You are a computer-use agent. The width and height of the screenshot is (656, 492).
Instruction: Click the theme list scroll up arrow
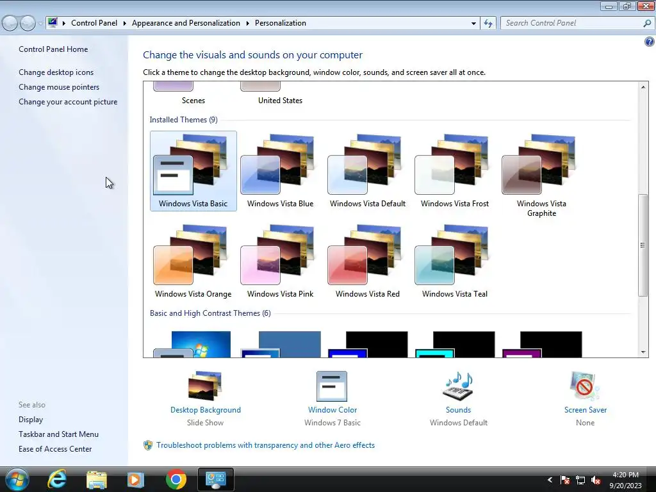click(x=643, y=87)
